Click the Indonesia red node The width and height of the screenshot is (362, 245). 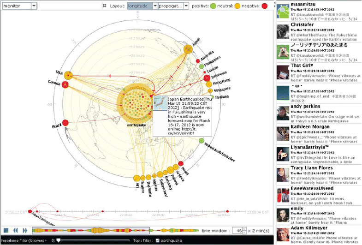click(x=207, y=78)
